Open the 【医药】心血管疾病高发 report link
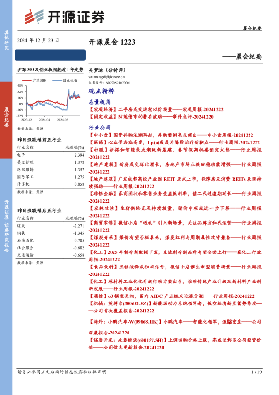 [x=174, y=143]
